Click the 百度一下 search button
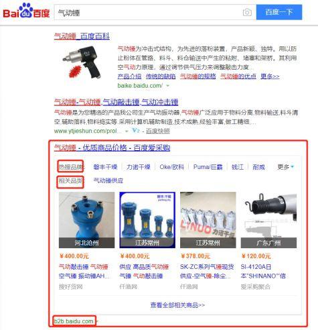 point(279,12)
